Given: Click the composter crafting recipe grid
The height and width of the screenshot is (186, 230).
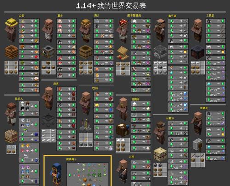Looking at the screenshot, I should click(11, 68).
